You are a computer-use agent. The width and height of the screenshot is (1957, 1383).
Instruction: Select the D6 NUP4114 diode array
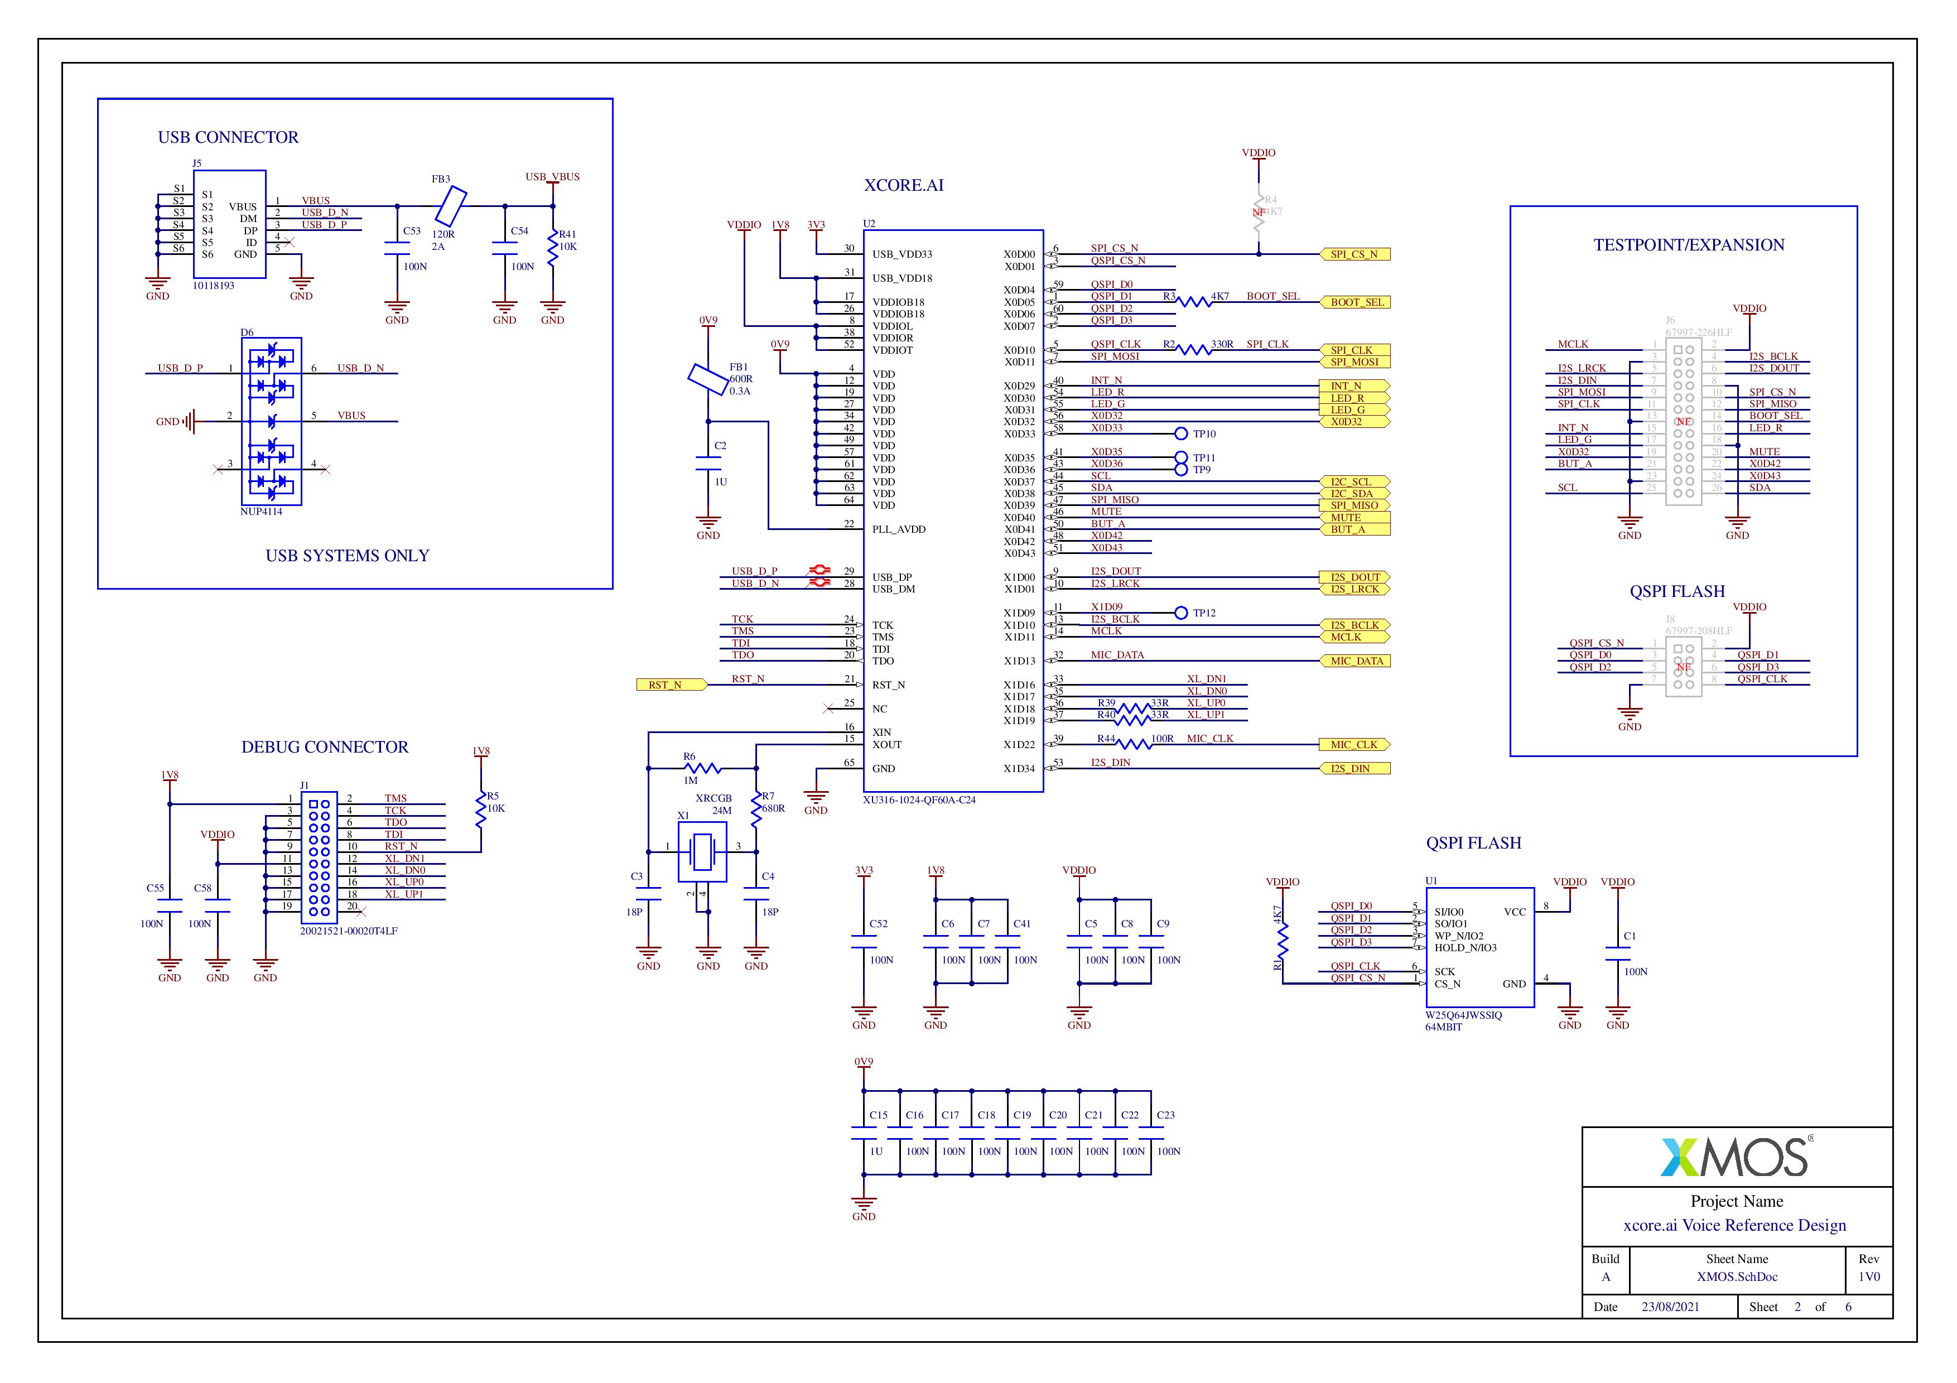(x=272, y=421)
